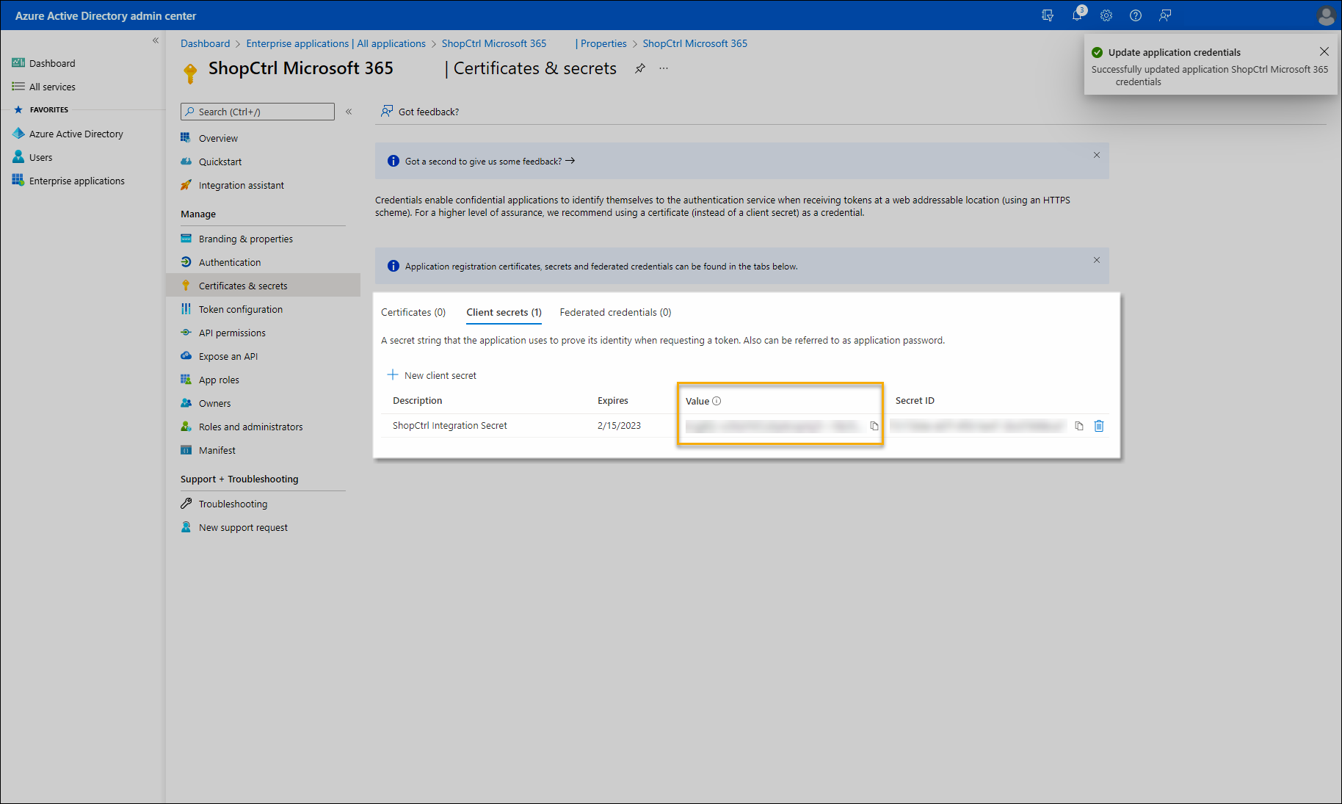Image resolution: width=1342 pixels, height=804 pixels.
Task: Open All services in sidebar
Action: pyautogui.click(x=51, y=87)
